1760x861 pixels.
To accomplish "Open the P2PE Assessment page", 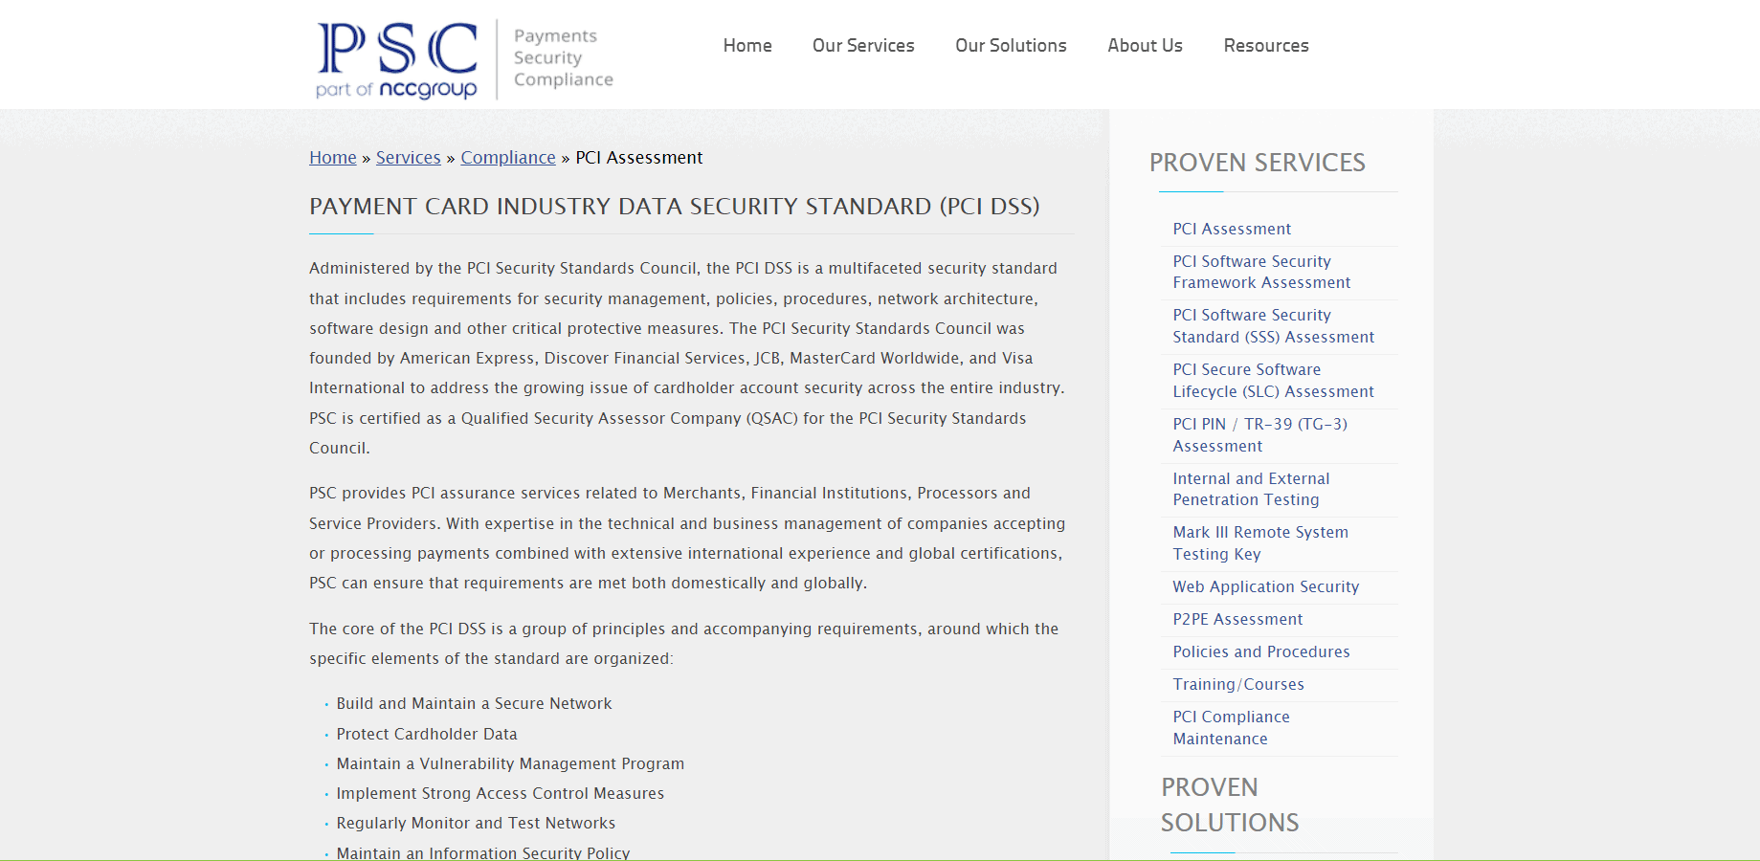I will tap(1237, 619).
